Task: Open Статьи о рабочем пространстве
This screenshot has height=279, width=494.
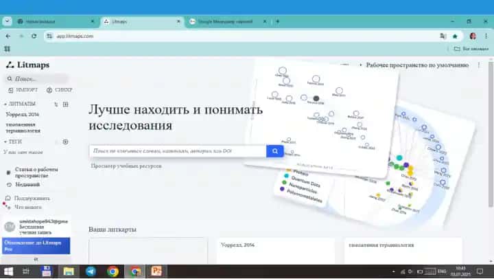Action: click(36, 172)
